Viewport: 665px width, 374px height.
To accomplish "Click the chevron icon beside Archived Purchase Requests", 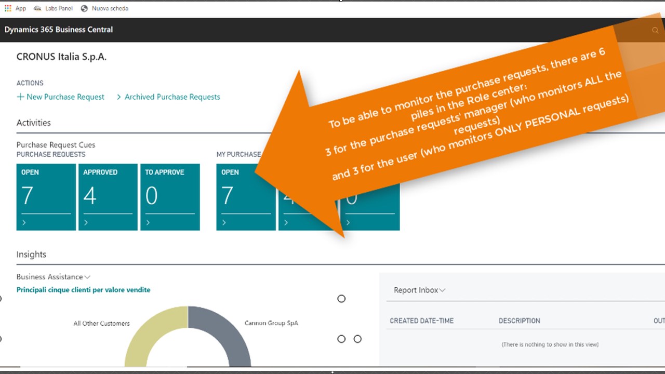I will 119,97.
